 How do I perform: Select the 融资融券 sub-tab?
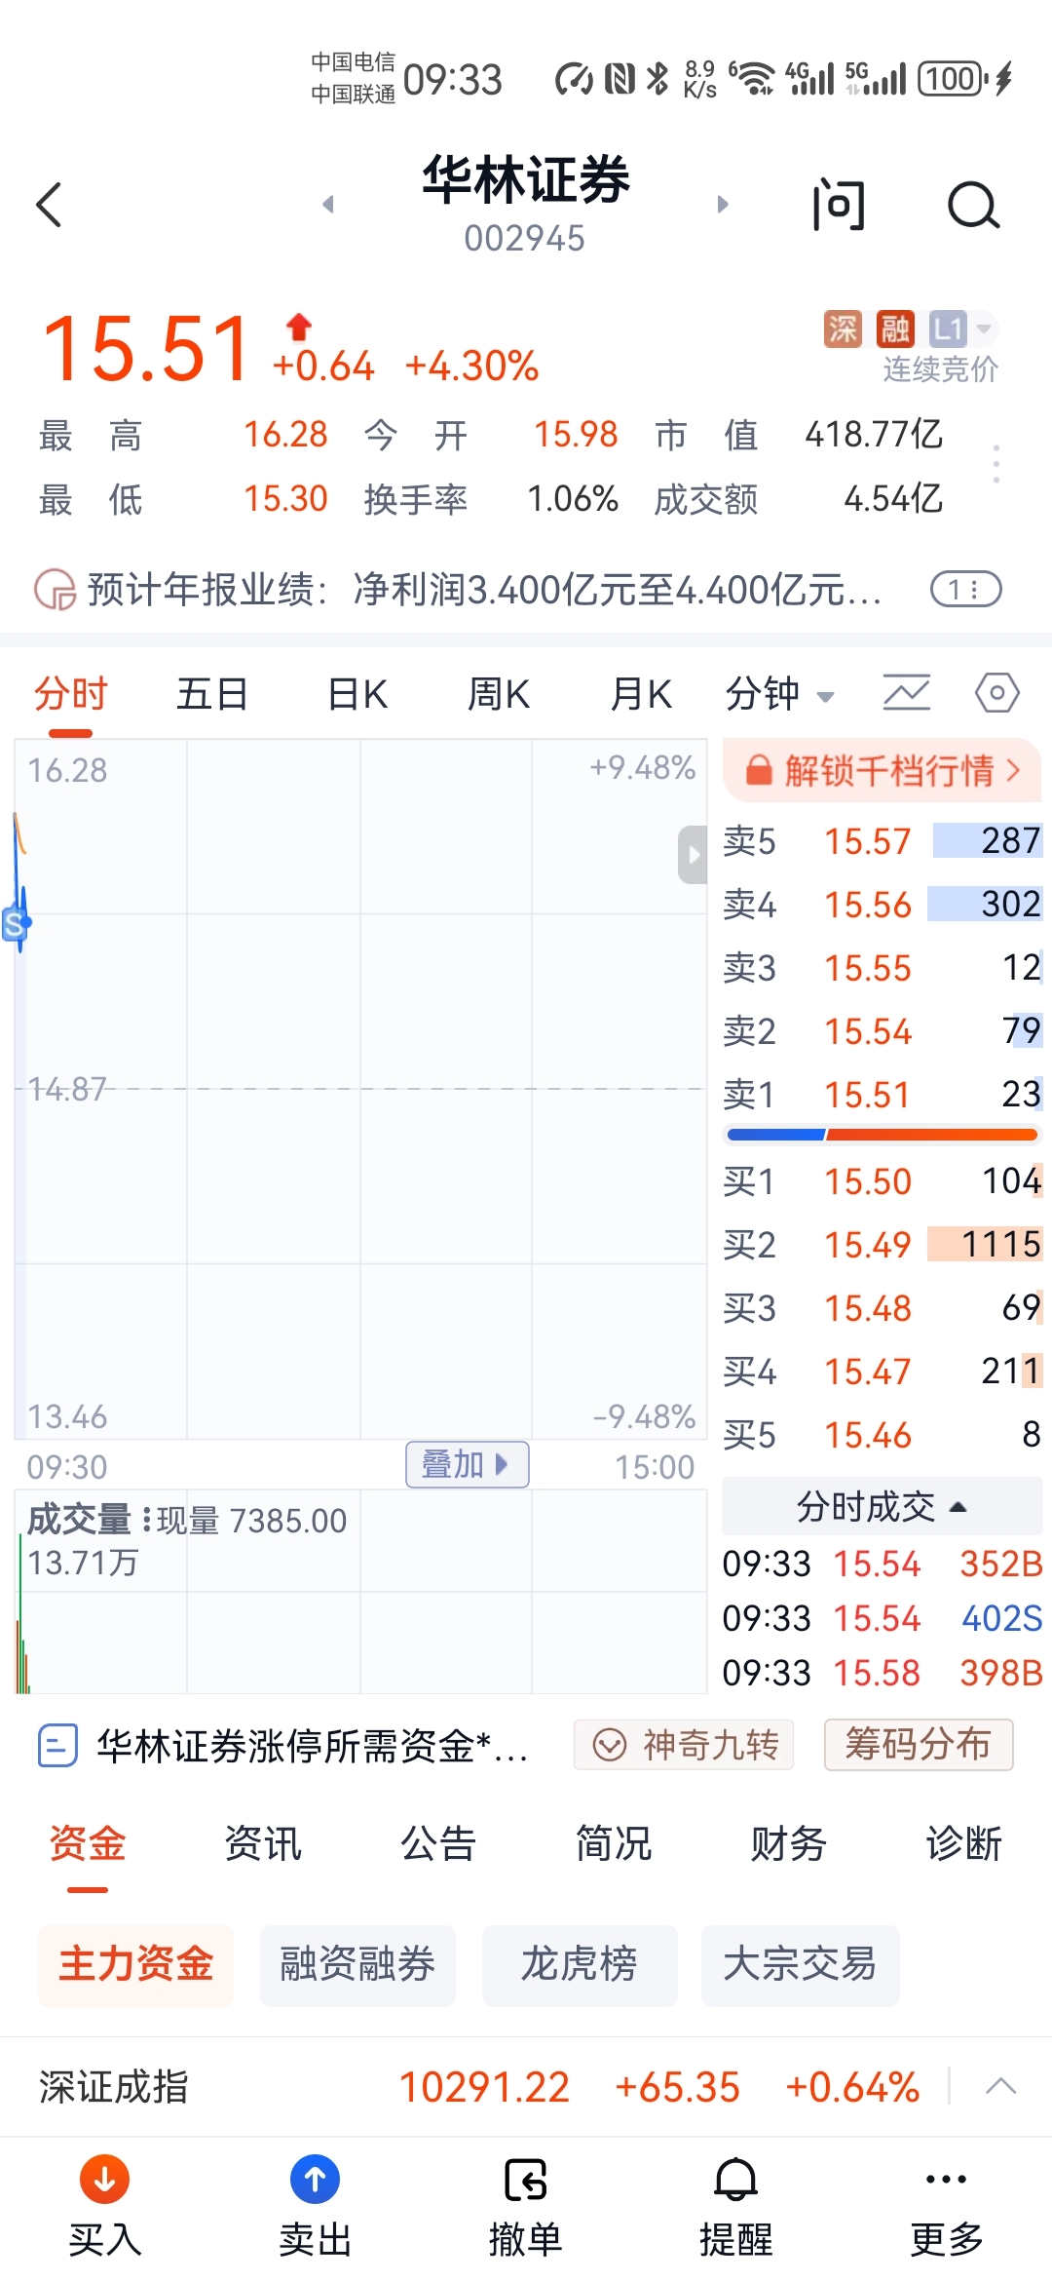tap(357, 1965)
